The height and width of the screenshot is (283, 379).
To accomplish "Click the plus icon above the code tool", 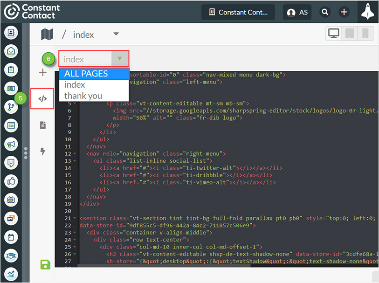I will click(x=42, y=72).
